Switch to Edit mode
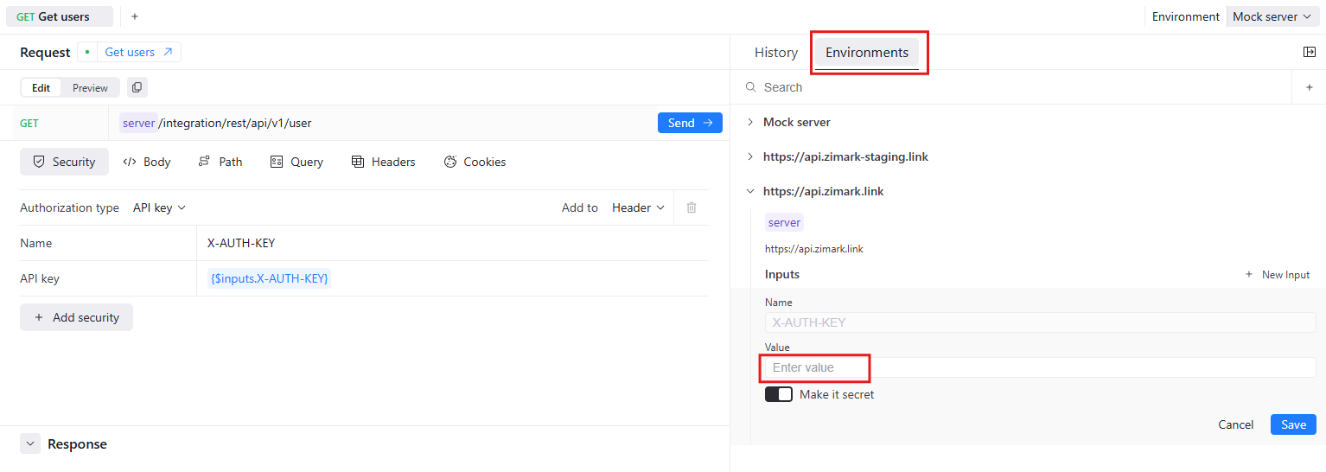The width and height of the screenshot is (1326, 472). pos(41,87)
